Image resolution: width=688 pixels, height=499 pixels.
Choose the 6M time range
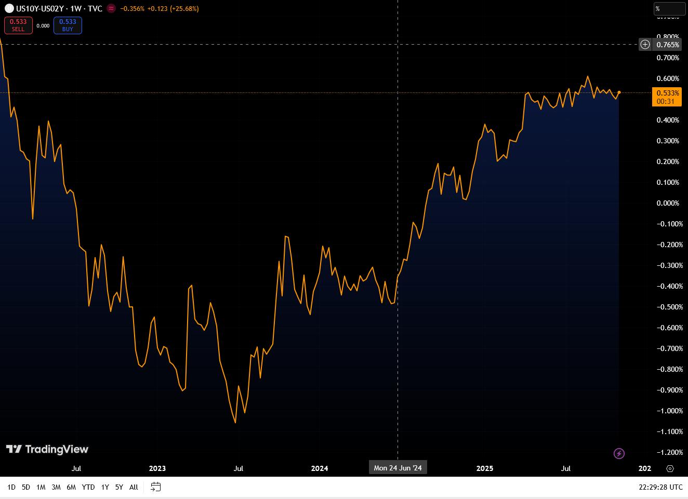tap(71, 487)
